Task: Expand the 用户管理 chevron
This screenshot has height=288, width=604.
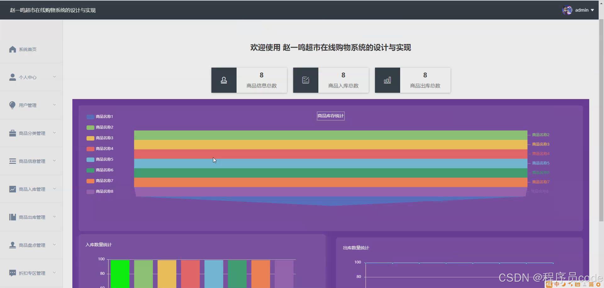Action: click(54, 105)
